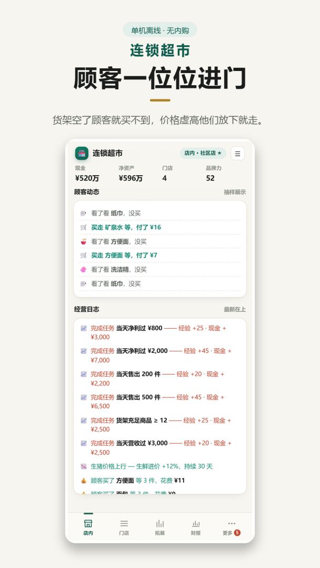Tap the chart icon beside 当天营收过 ¥3,000

(x=84, y=443)
